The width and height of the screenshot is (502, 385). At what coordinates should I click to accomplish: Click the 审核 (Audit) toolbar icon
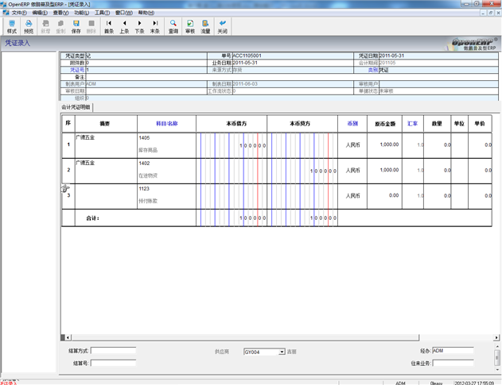(x=189, y=26)
